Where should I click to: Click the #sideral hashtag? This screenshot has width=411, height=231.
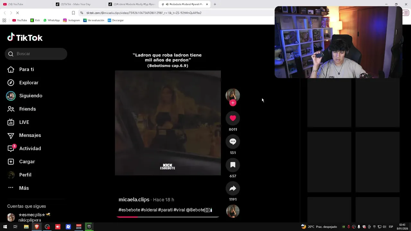click(149, 210)
